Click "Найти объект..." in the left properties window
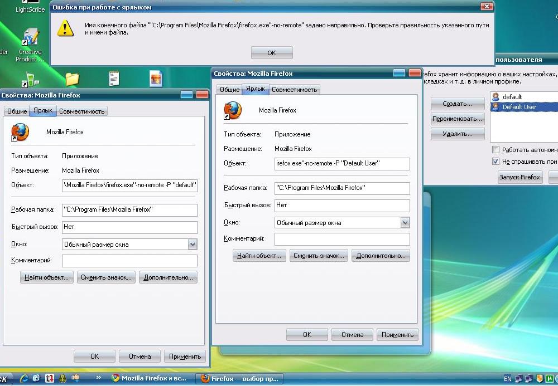The width and height of the screenshot is (558, 386). point(47,277)
